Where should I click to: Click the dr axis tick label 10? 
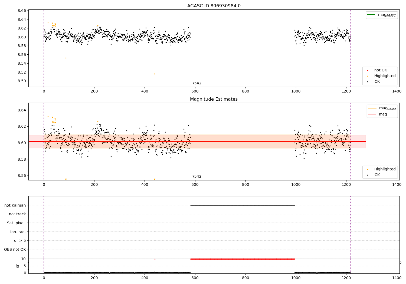(24, 259)
